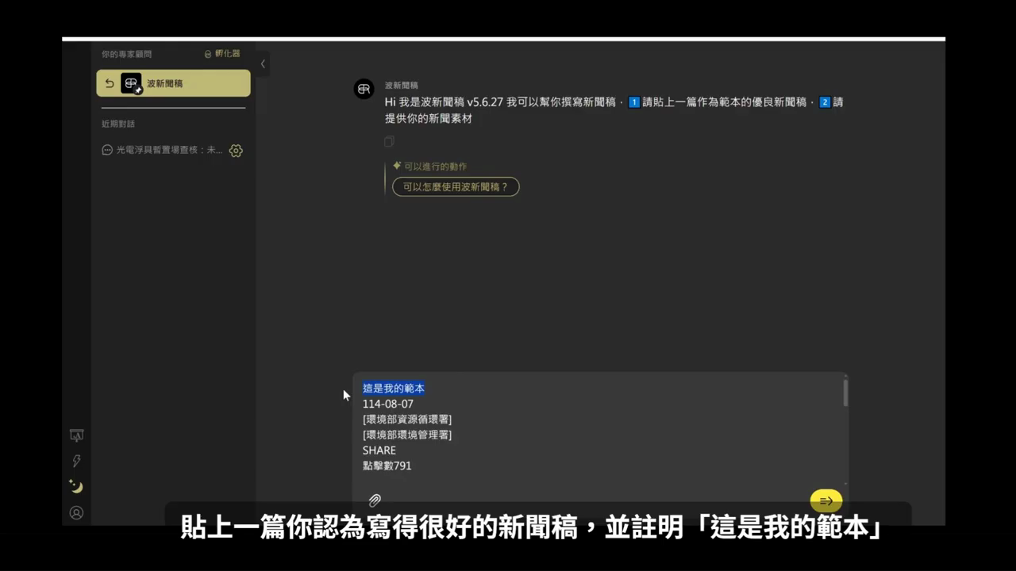Screen dimensions: 1016x571
Task: Click the SHARE line in input
Action: coord(379,450)
